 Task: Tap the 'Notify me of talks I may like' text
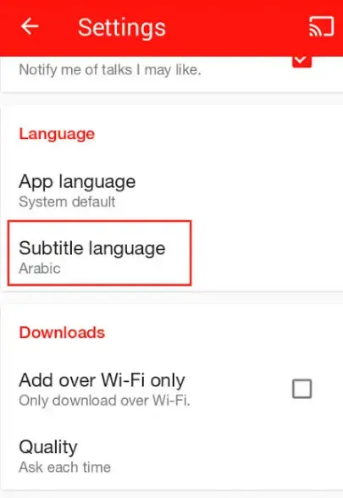click(x=110, y=69)
